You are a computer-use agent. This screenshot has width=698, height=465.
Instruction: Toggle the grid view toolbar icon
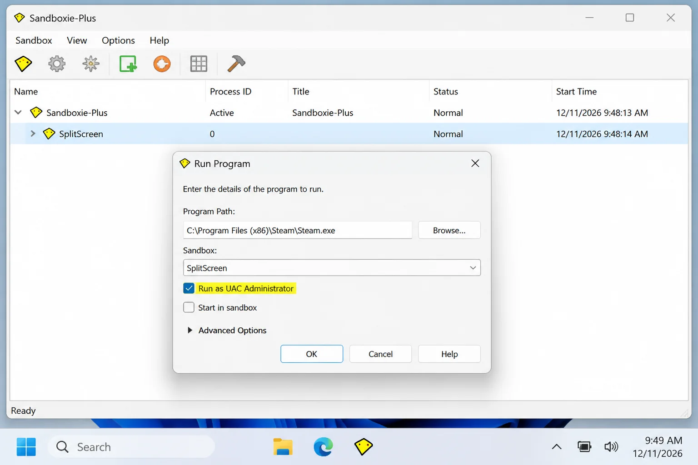click(x=199, y=64)
